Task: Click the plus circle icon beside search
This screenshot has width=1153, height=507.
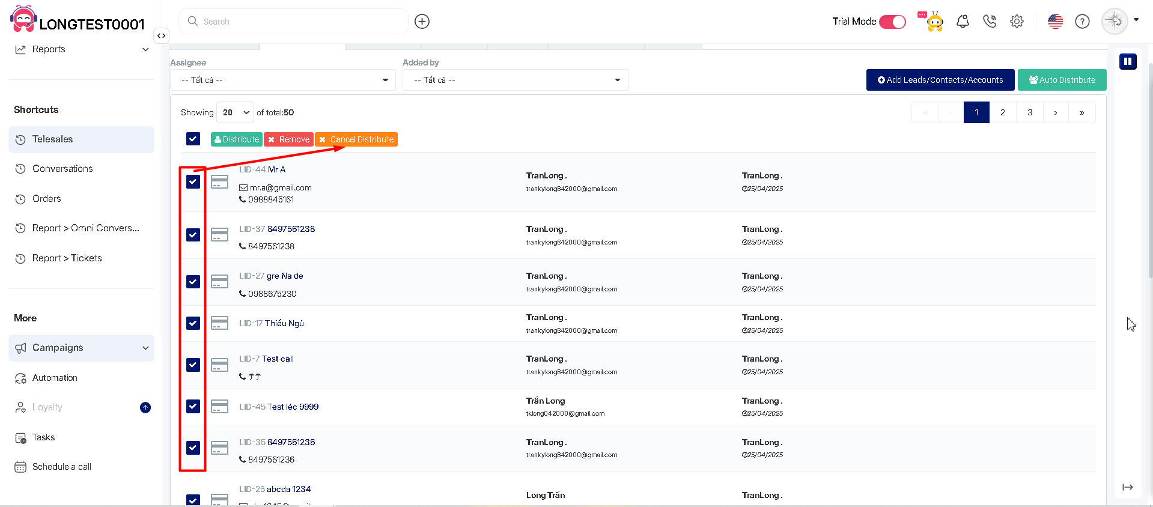Action: pos(422,22)
